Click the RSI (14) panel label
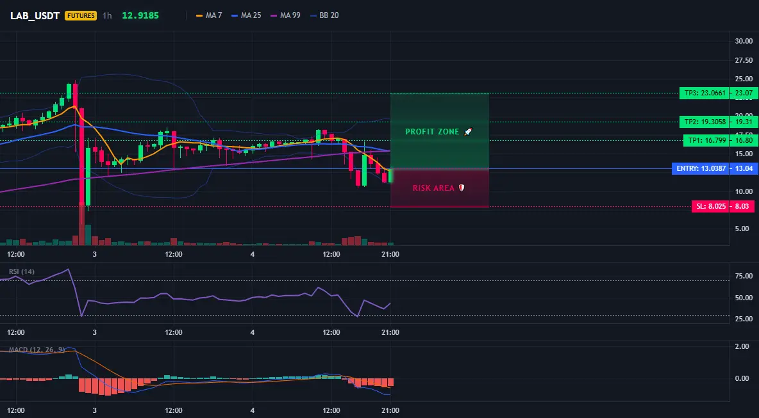 point(22,271)
